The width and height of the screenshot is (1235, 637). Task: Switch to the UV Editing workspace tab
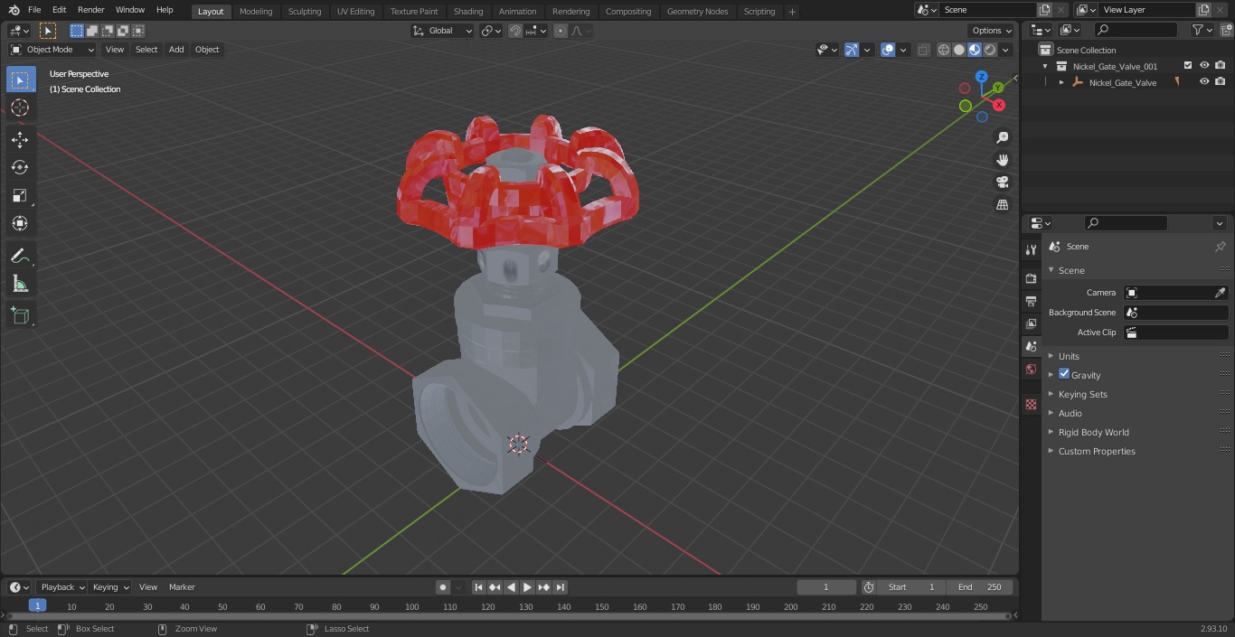point(355,12)
